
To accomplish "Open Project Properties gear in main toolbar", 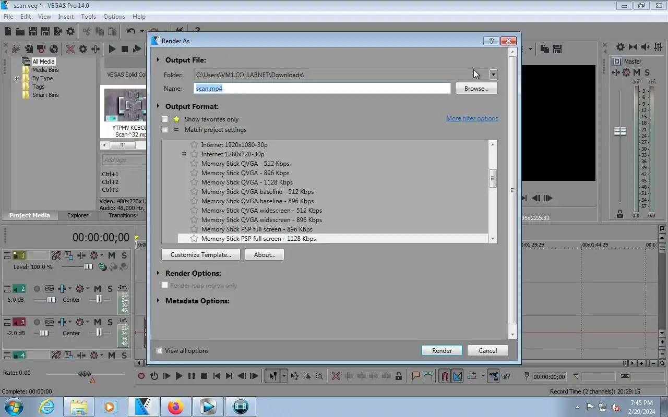I will 70,32.
